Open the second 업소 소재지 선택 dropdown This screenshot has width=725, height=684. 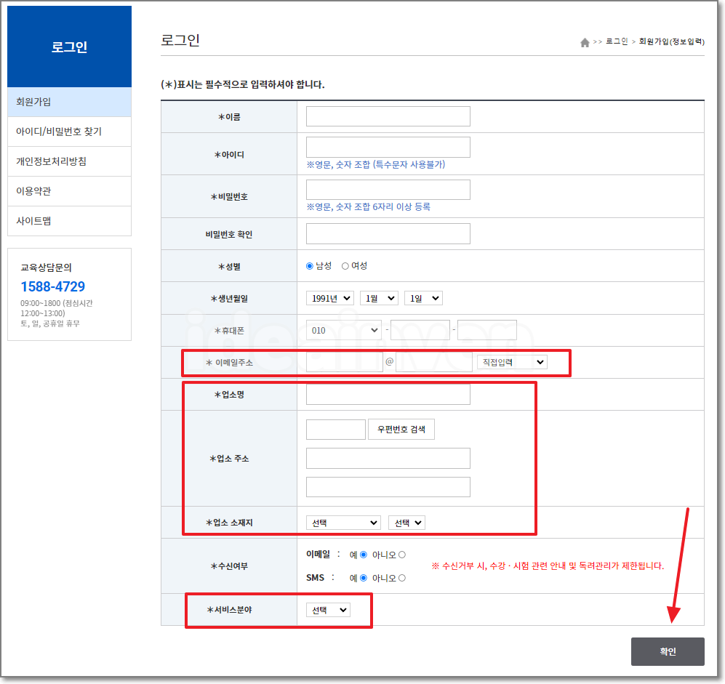(406, 522)
